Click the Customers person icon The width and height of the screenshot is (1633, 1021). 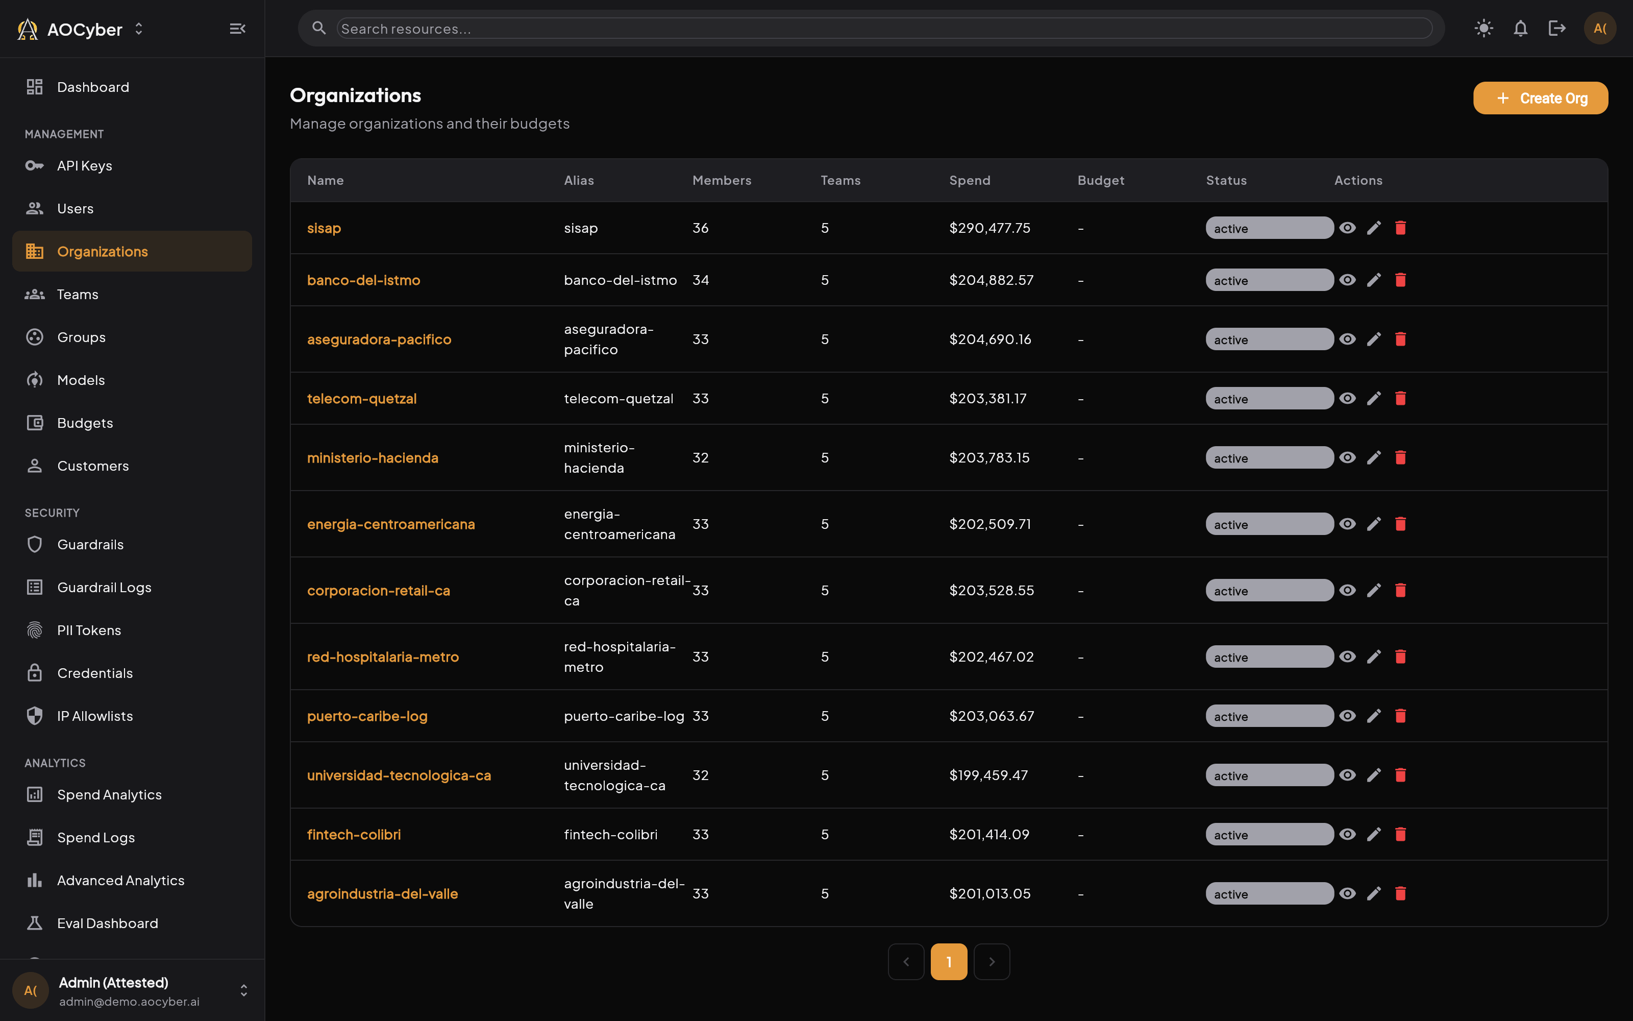(x=34, y=466)
